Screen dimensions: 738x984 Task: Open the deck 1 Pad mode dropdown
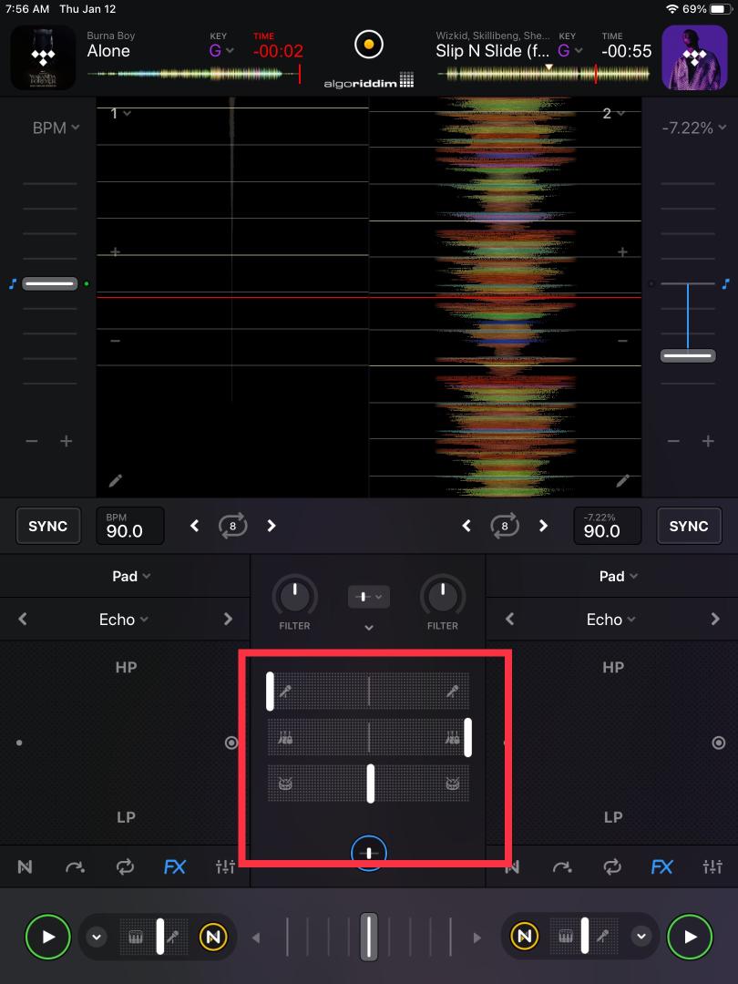coord(131,576)
